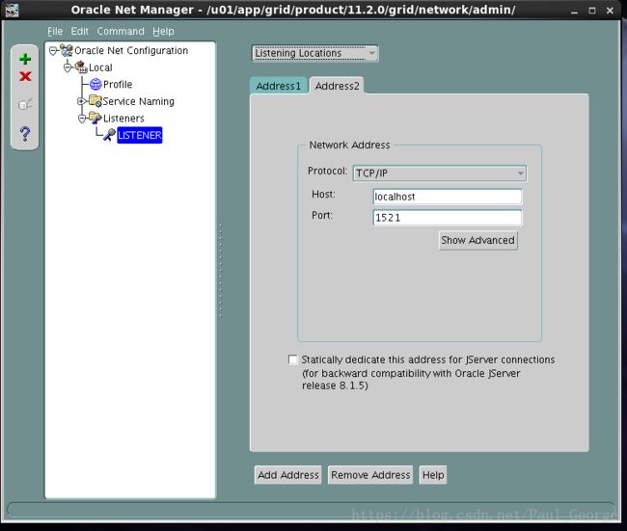Open the Help menu
This screenshot has width=627, height=531.
click(163, 31)
